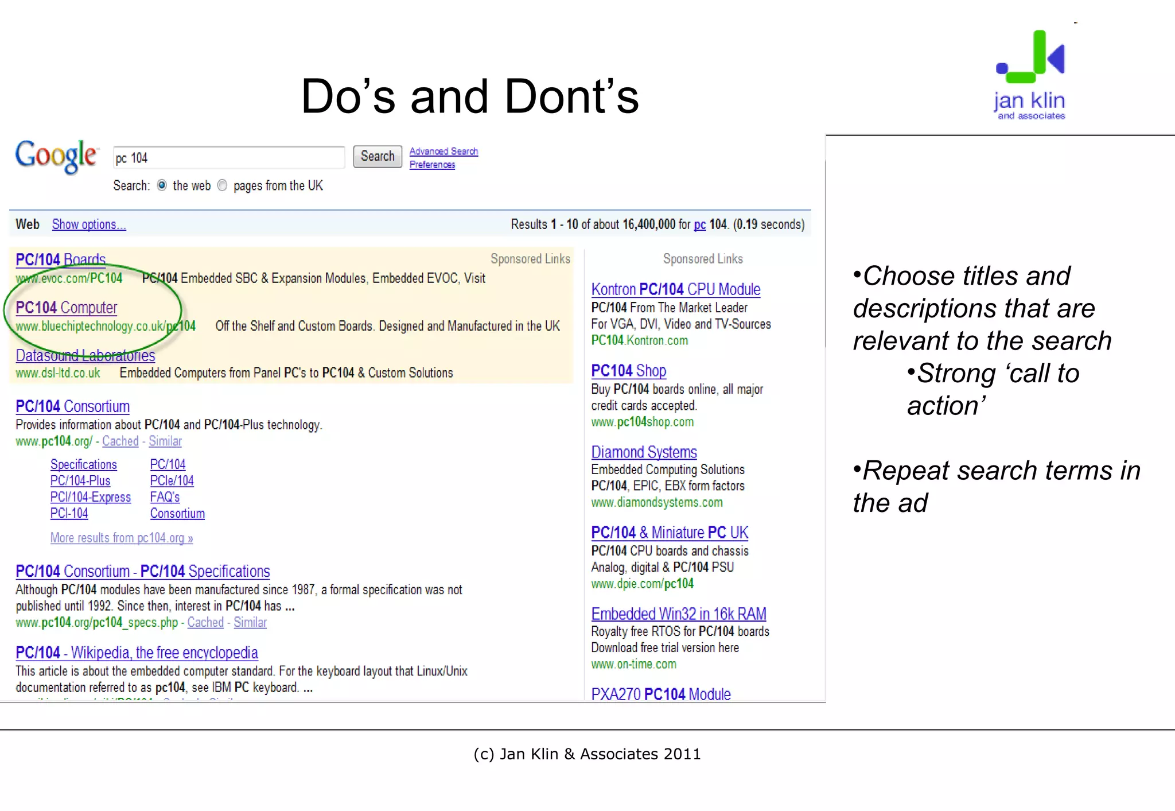This screenshot has height=811, width=1175.
Task: Open PC/104 Consortium - PC/104 Specifications result
Action: 143,572
